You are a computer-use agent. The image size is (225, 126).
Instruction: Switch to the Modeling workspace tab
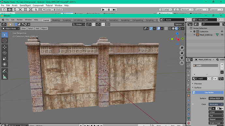point(56,20)
